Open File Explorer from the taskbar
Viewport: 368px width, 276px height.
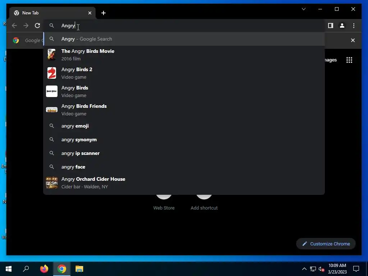tap(79, 269)
